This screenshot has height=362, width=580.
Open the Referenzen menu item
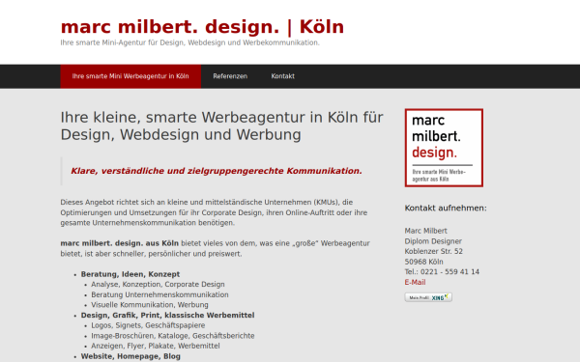tap(230, 76)
